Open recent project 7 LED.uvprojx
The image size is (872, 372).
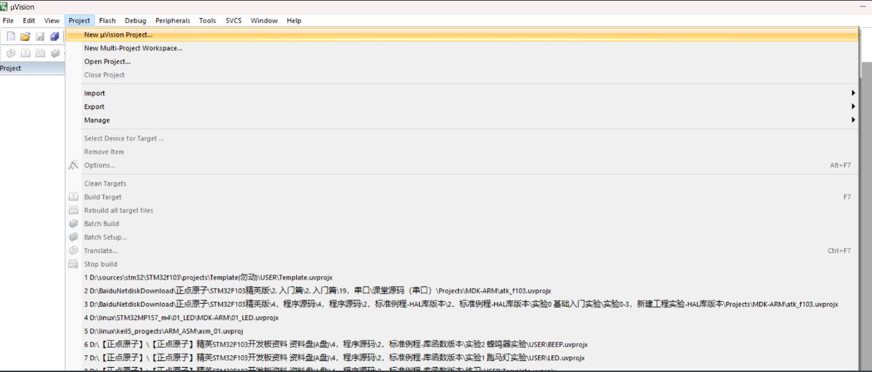click(462, 358)
